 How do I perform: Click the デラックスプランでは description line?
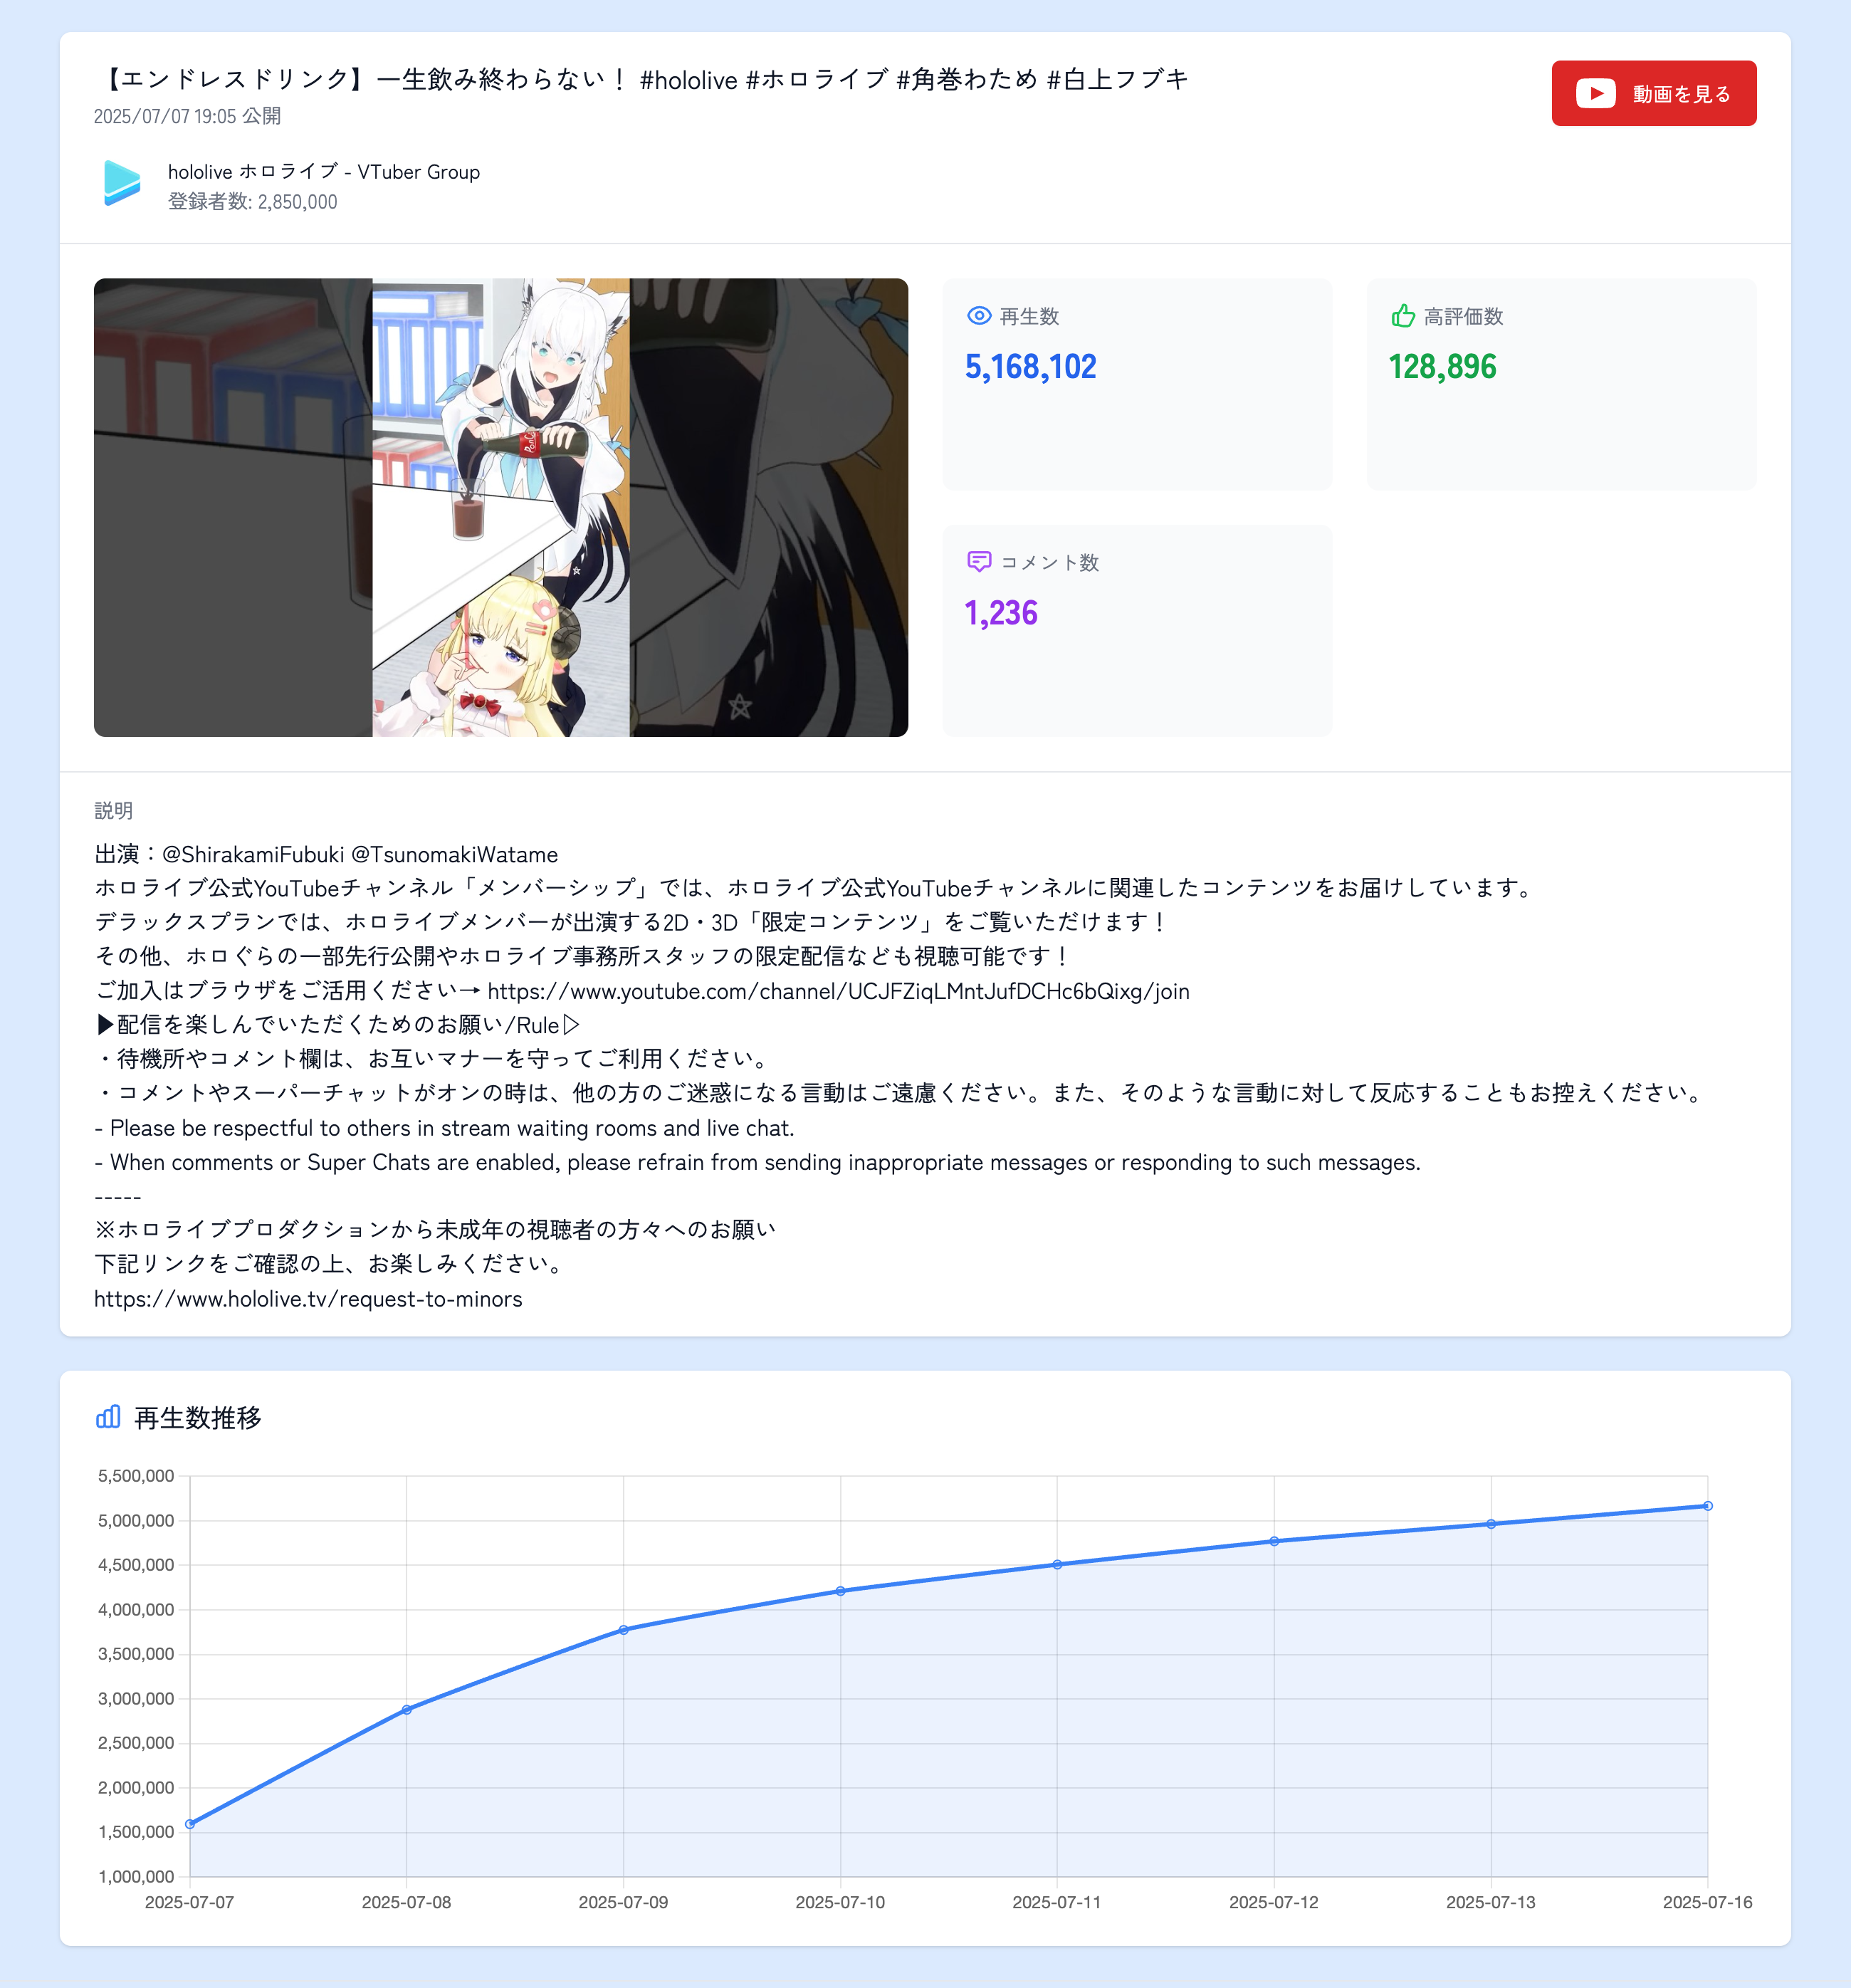click(631, 922)
